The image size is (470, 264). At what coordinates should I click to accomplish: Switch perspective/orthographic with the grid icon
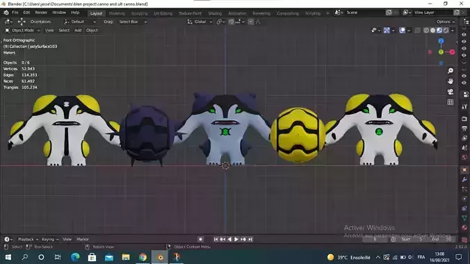tap(451, 102)
